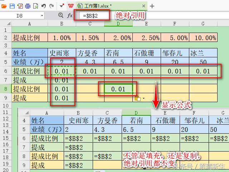This screenshot has width=229, height=172.
Task: Select row 15 header
Action: coord(6,138)
